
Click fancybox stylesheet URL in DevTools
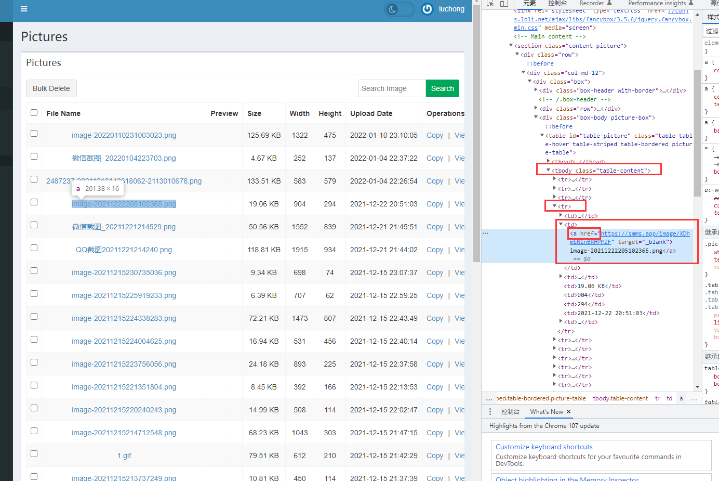pyautogui.click(x=603, y=19)
